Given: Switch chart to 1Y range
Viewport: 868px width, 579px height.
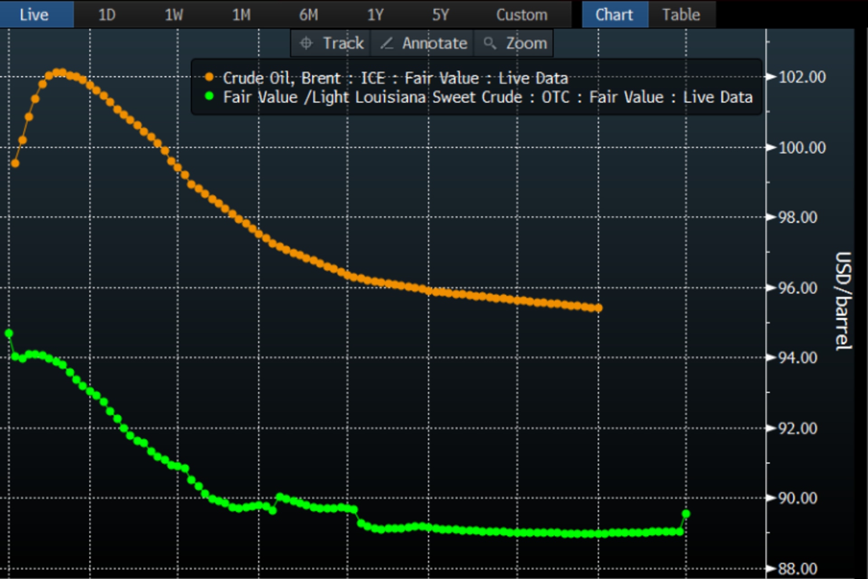Looking at the screenshot, I should coord(376,14).
